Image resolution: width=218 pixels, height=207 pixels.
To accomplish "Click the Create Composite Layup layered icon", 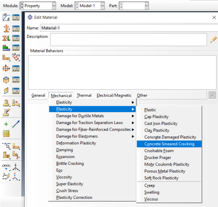I will [x=6, y=48].
